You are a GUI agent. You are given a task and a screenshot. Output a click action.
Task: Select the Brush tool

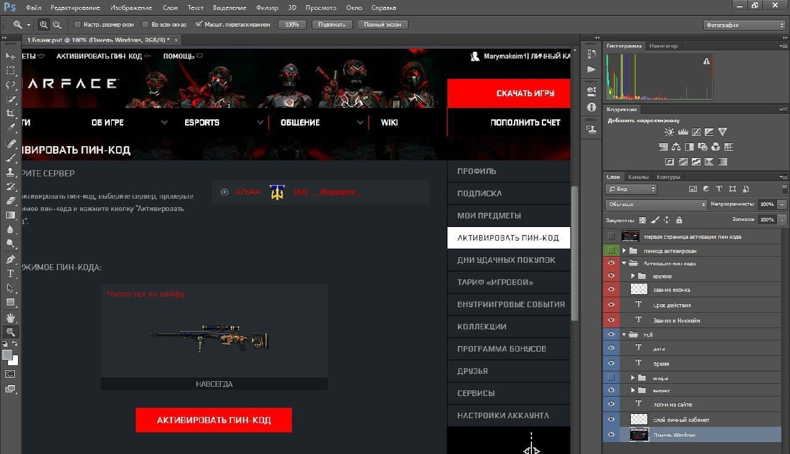tap(10, 157)
